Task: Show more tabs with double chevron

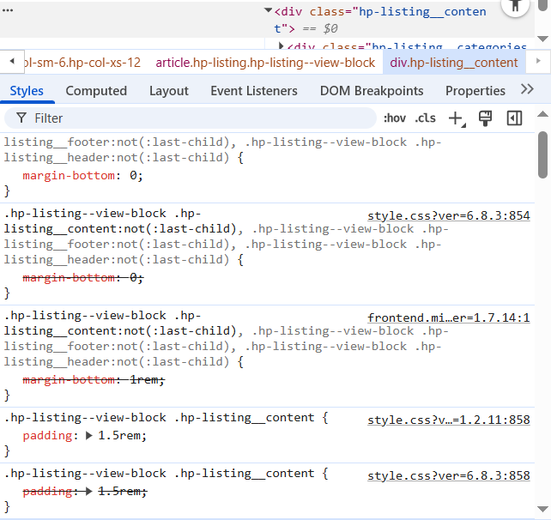Action: coord(527,90)
